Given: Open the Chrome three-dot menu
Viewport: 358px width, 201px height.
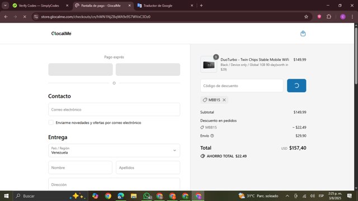Looking at the screenshot, I should pyautogui.click(x=352, y=17).
